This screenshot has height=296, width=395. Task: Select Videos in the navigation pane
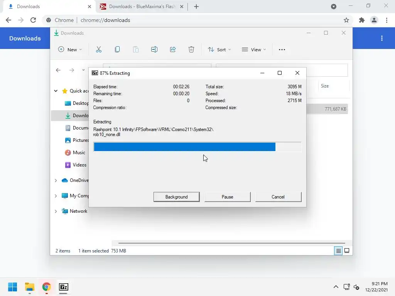pos(76,165)
